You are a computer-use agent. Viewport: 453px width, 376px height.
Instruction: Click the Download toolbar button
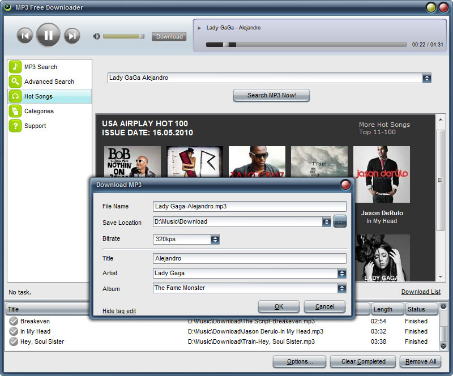[169, 36]
